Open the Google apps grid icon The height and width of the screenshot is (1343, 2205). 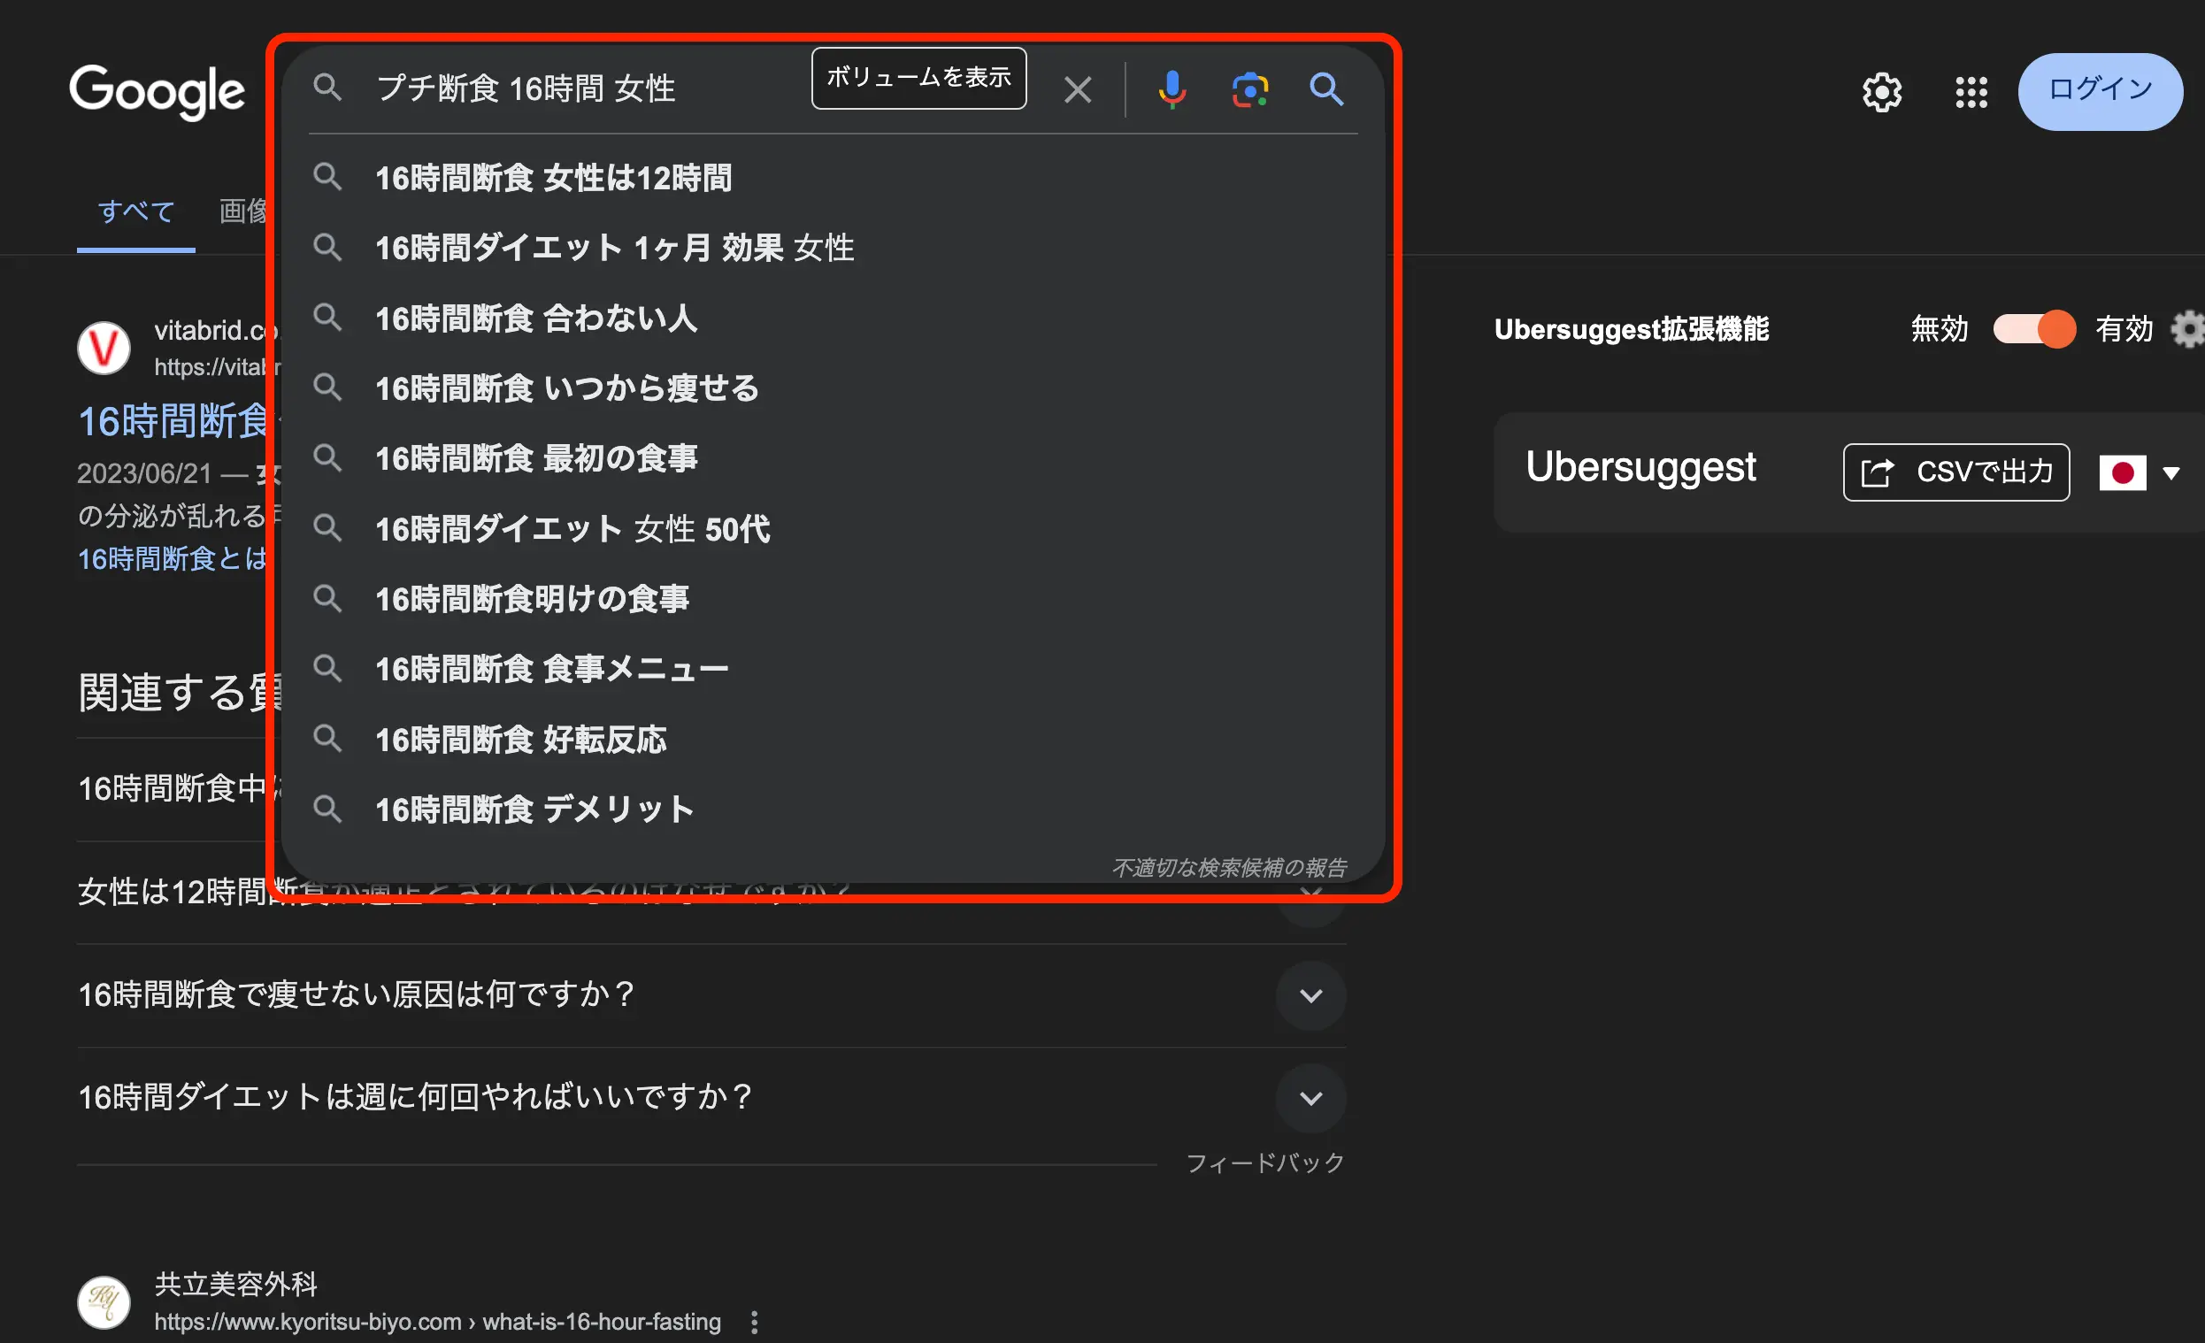[x=1971, y=92]
